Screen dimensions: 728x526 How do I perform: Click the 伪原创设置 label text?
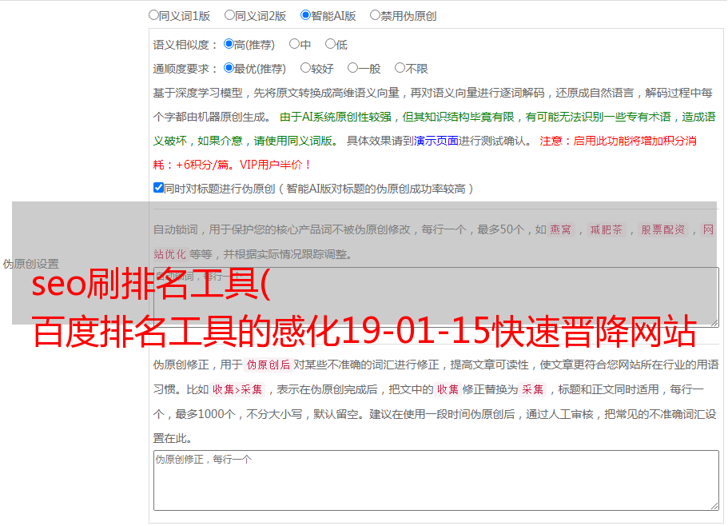coord(30,264)
